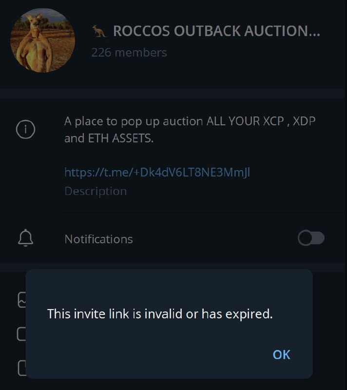Toggle the Notifications switch
The width and height of the screenshot is (347, 390).
[x=311, y=238]
